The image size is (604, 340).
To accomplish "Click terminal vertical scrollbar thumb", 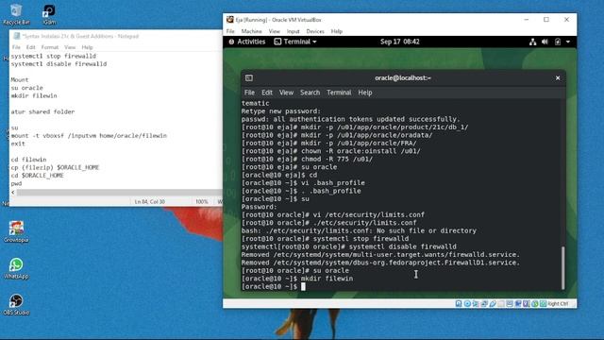I will point(562,268).
